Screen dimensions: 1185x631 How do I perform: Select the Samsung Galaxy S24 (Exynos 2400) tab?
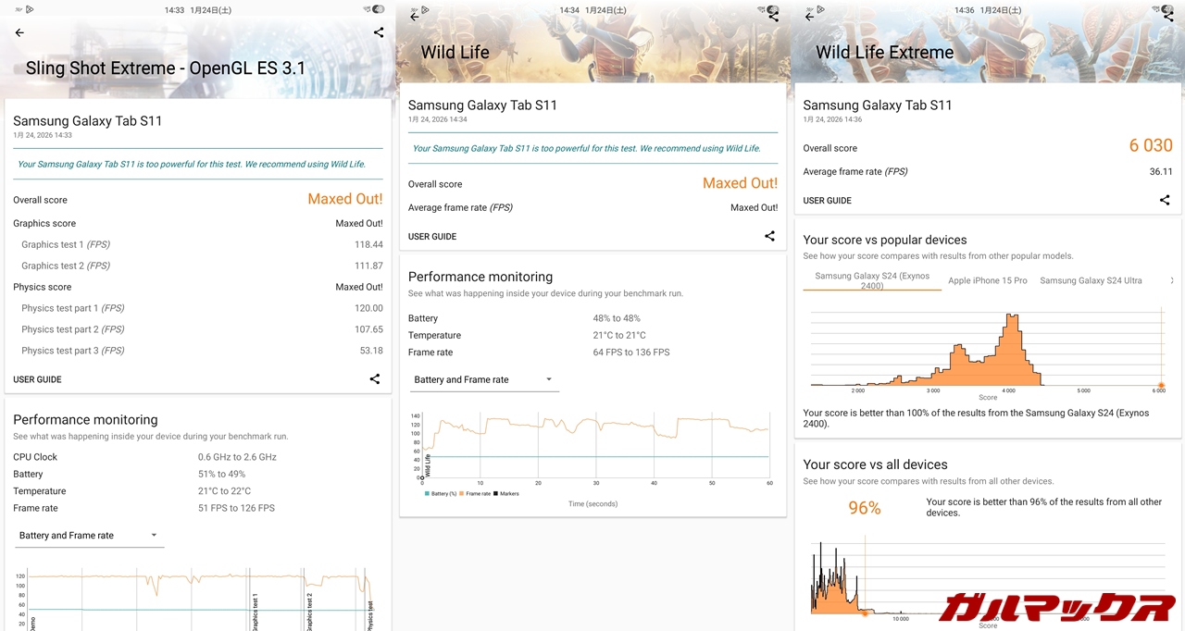871,281
